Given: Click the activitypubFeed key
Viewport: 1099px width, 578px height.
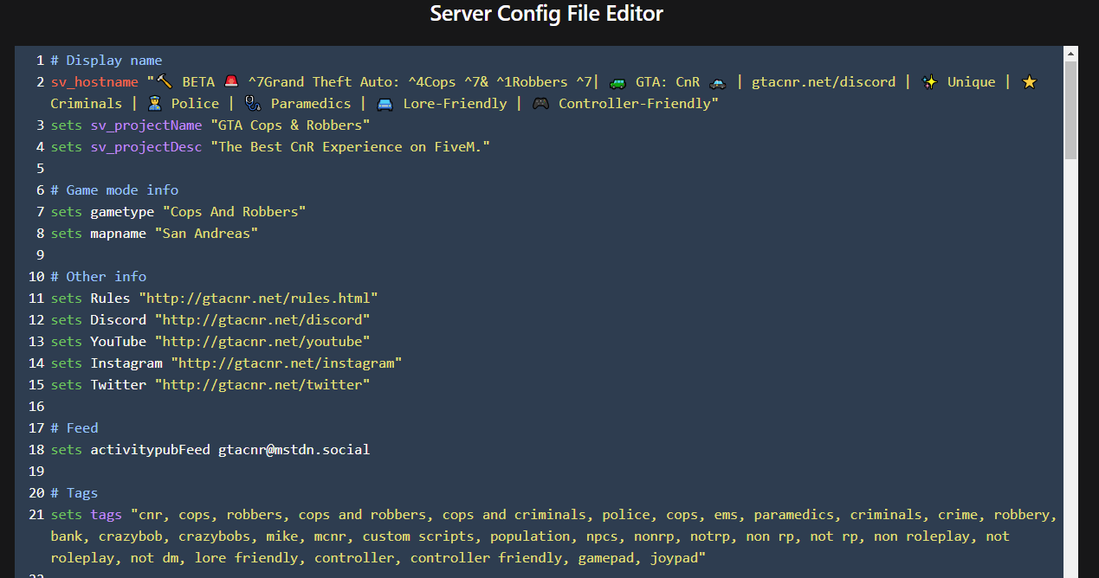Looking at the screenshot, I should (151, 450).
